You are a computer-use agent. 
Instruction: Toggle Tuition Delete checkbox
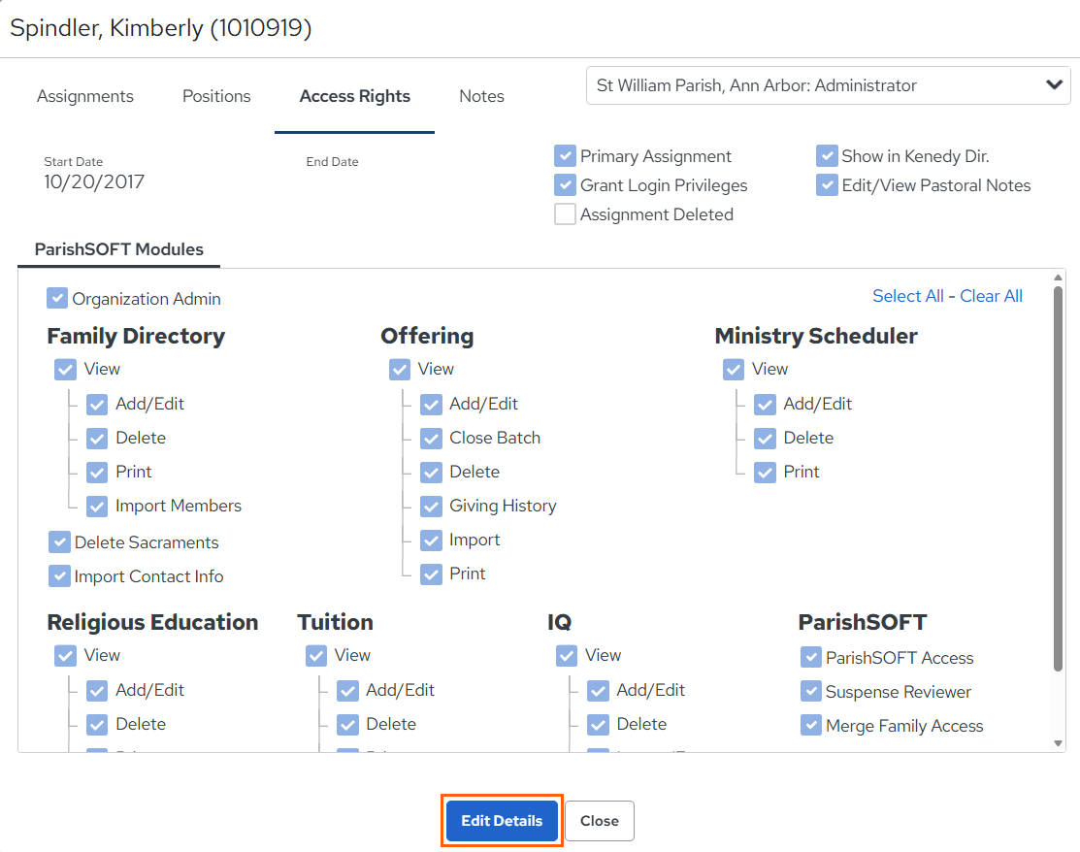pyautogui.click(x=347, y=725)
